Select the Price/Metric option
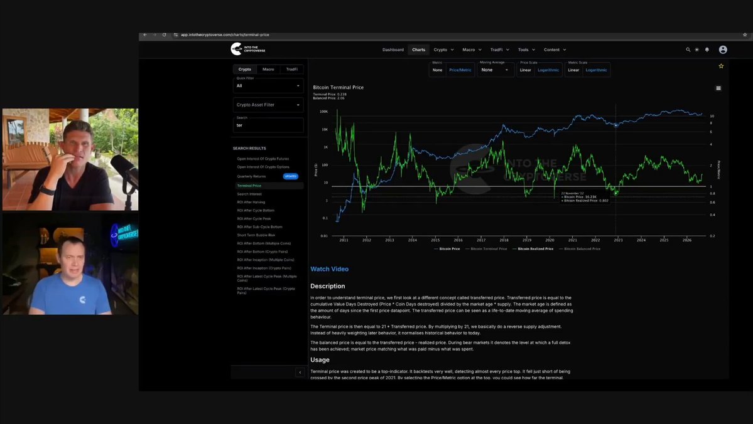Image resolution: width=753 pixels, height=424 pixels. 460,70
